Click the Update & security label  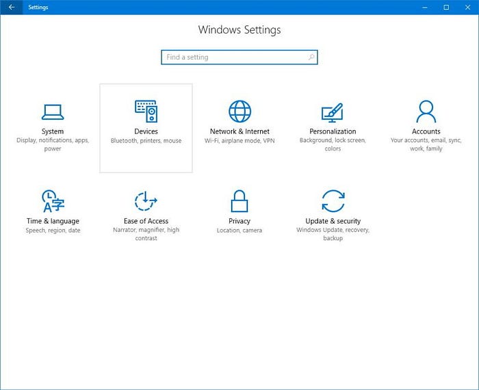[x=333, y=221]
